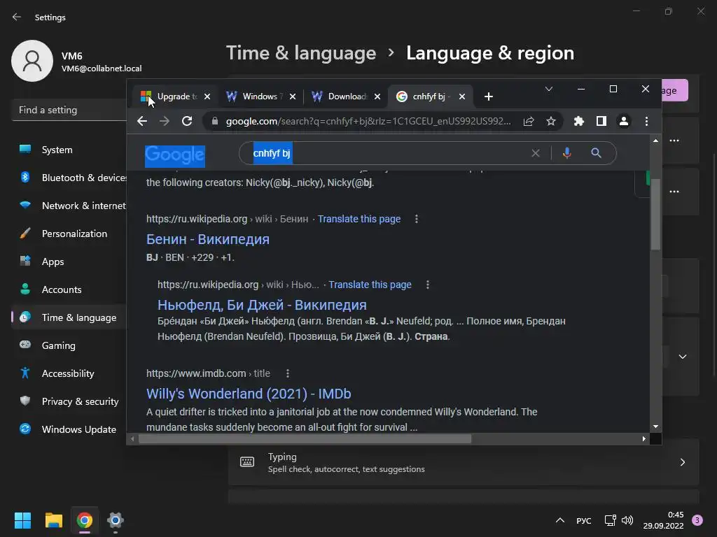The image size is (717, 537).
Task: Open the Chrome tab search dropdown
Action: coord(549,89)
